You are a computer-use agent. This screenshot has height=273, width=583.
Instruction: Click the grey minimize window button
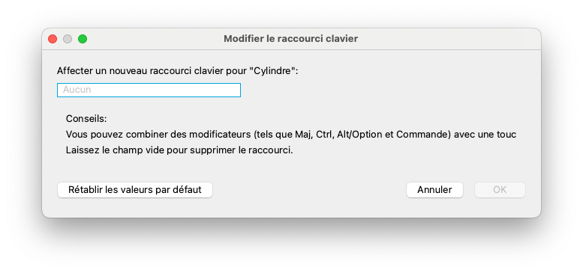pos(68,39)
